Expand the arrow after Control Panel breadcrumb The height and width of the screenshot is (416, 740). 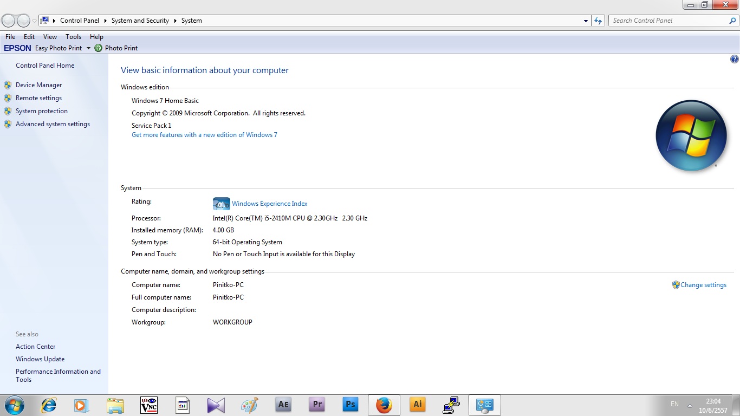(105, 21)
